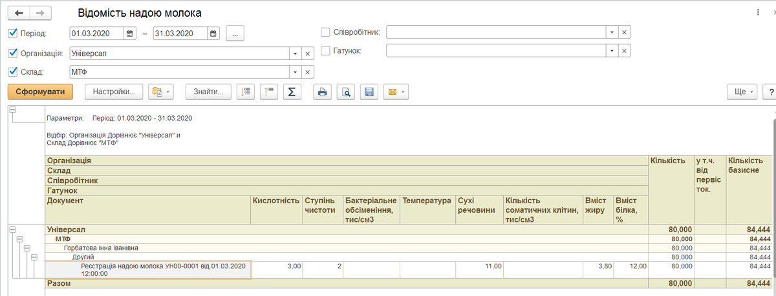The image size is (776, 296).
Task: Click the Період start date field
Action: point(96,33)
